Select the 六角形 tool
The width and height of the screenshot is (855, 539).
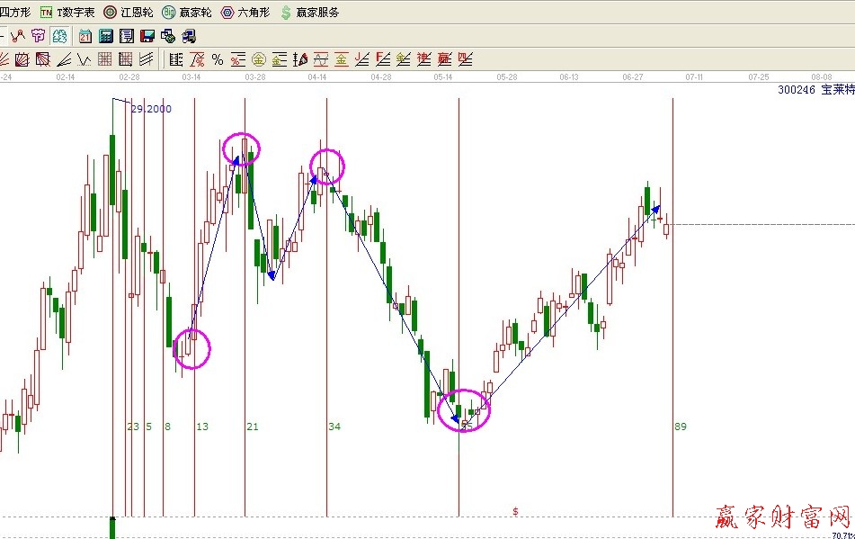[x=249, y=13]
